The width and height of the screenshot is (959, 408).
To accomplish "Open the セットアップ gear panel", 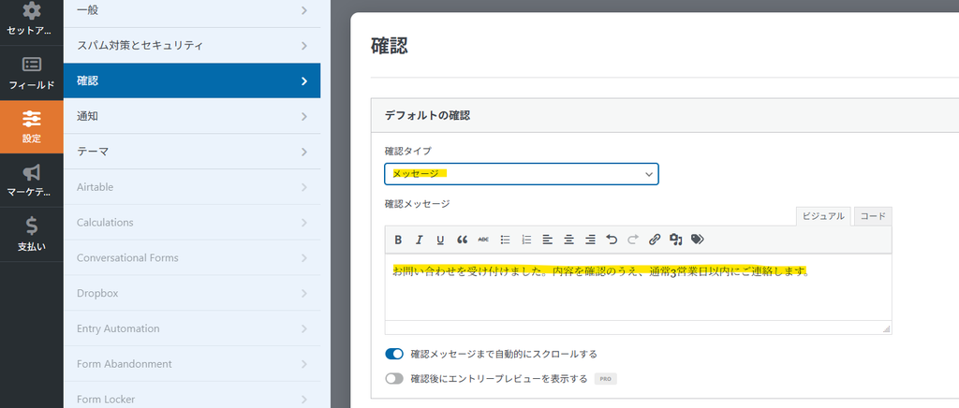I will [x=32, y=20].
